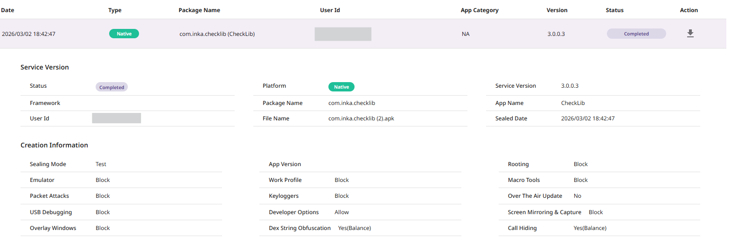
Task: Click the Completed status pill in the table row
Action: pos(636,34)
